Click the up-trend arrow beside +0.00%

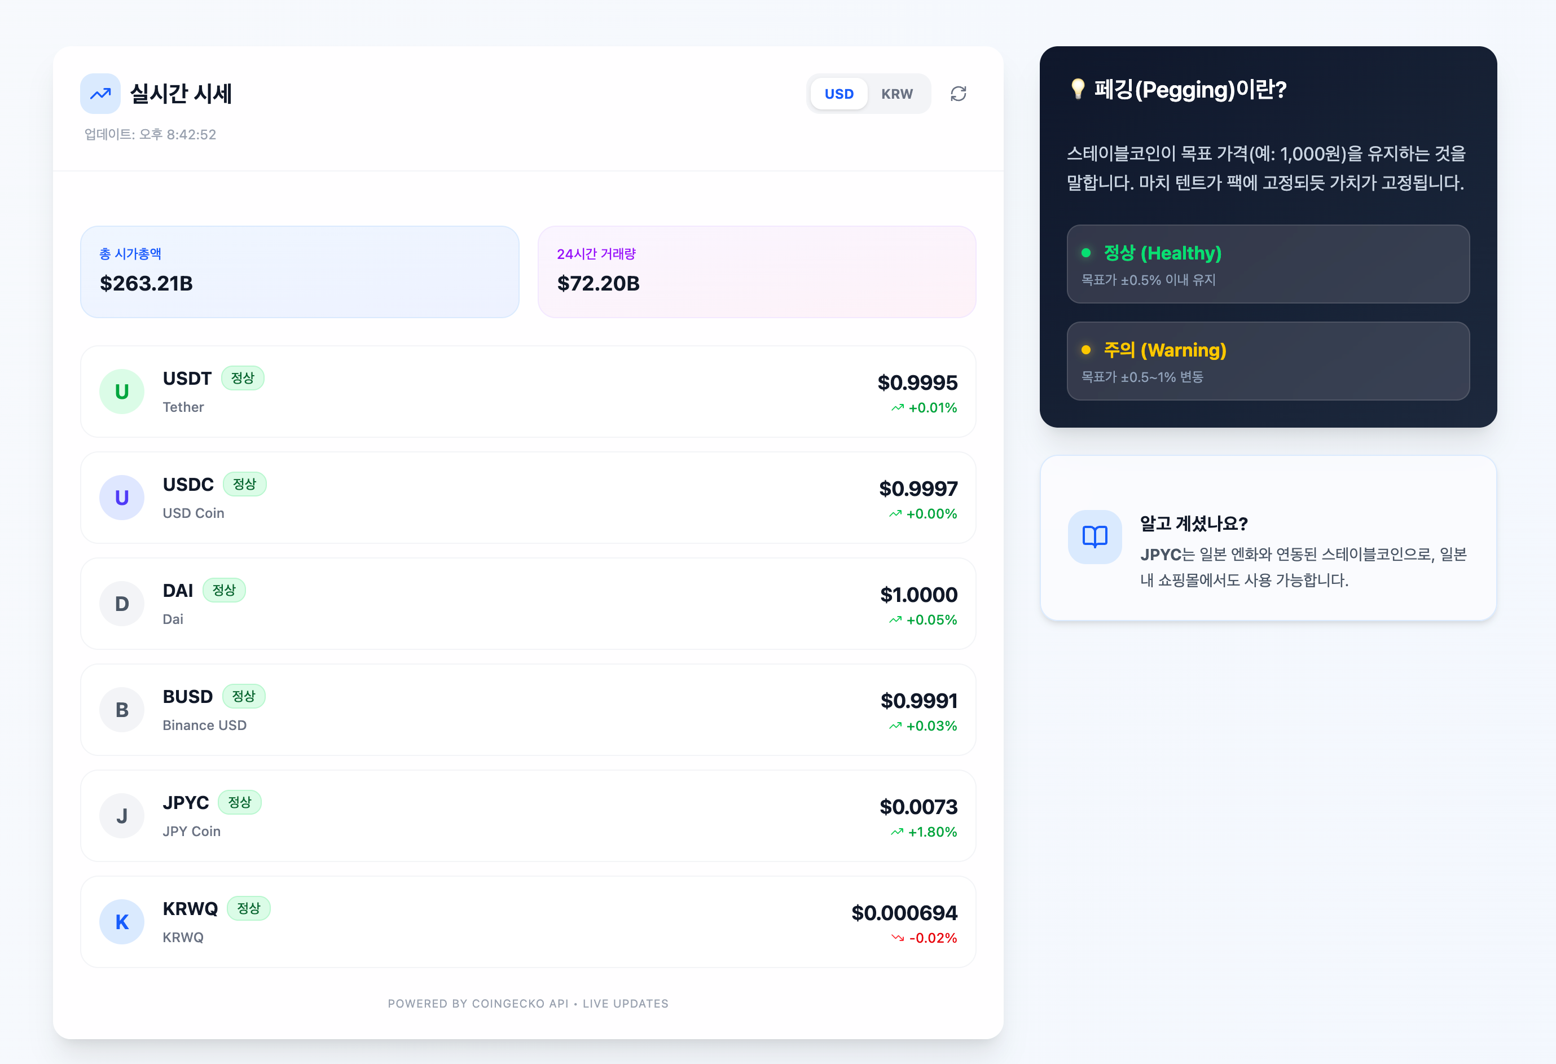click(x=895, y=515)
